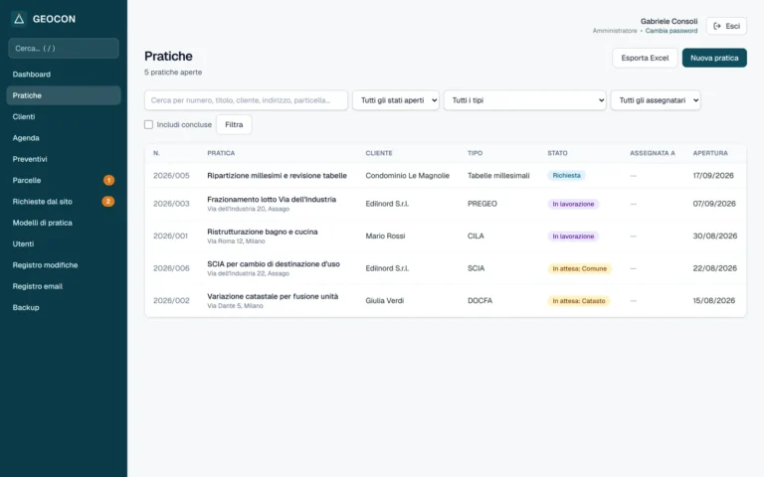The height and width of the screenshot is (477, 764).
Task: Open pratica Frazionamento lotto Via dell'Industria
Action: [272, 200]
